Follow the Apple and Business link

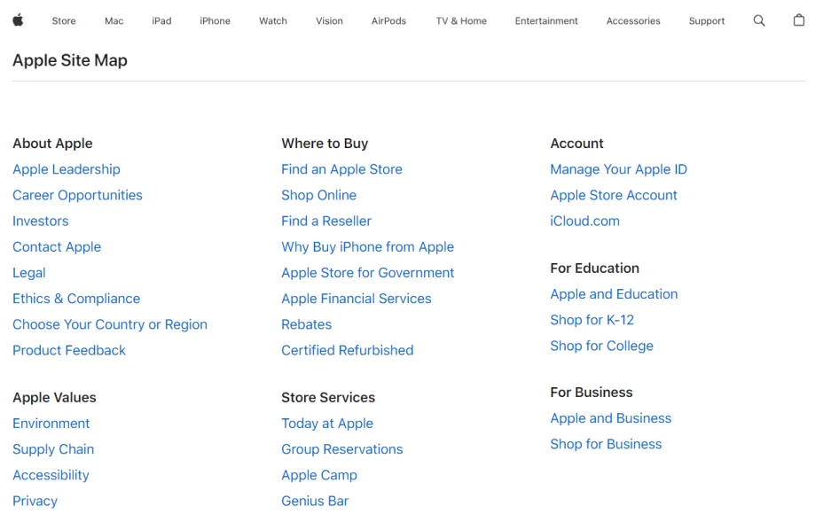coord(610,418)
